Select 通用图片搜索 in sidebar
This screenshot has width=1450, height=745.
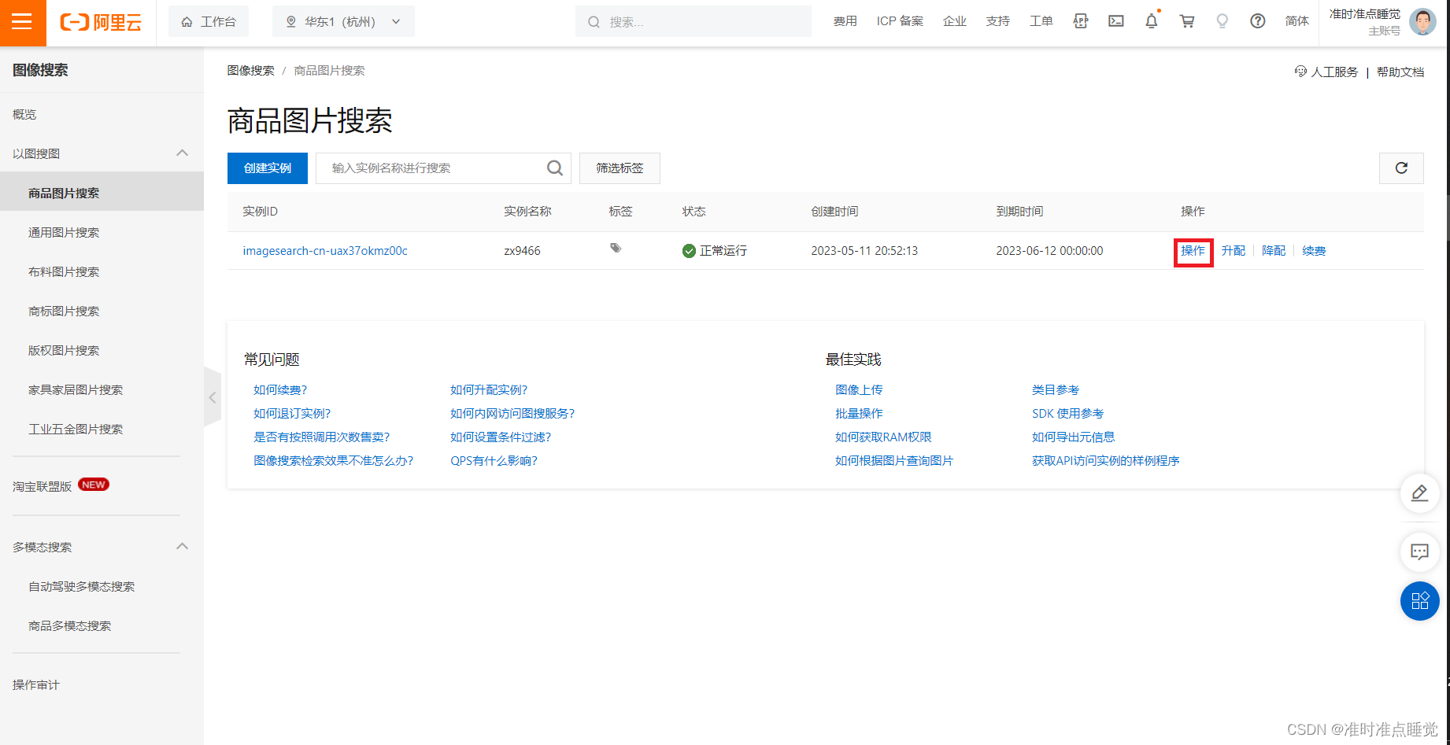tap(64, 232)
